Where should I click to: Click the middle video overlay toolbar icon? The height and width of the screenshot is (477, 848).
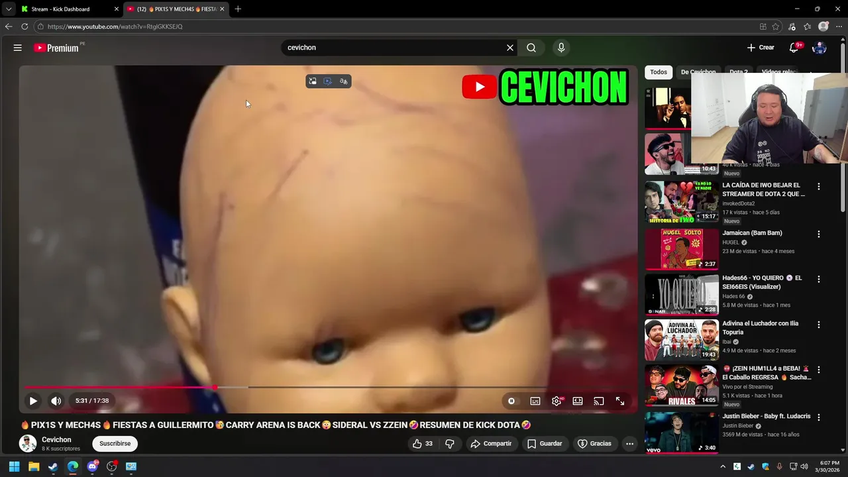click(328, 81)
